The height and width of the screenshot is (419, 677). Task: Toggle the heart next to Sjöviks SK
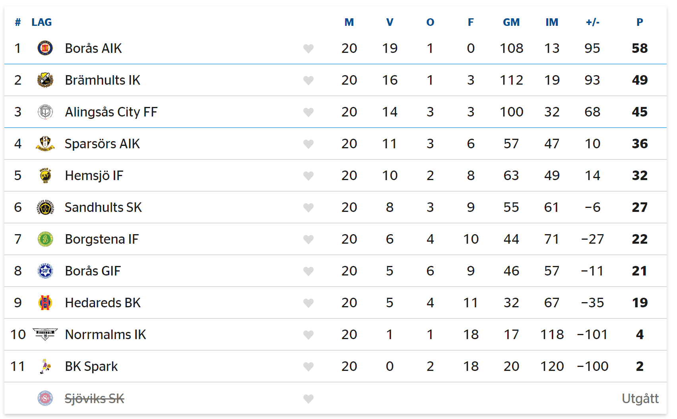tap(308, 399)
